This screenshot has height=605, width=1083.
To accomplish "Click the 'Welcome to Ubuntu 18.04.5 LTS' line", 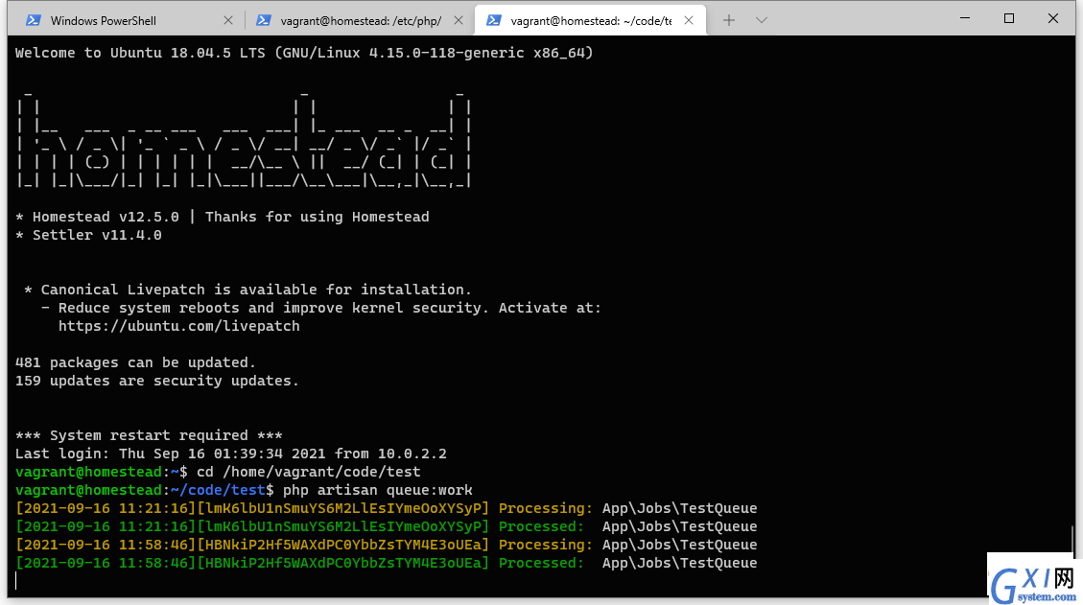I will (x=304, y=53).
